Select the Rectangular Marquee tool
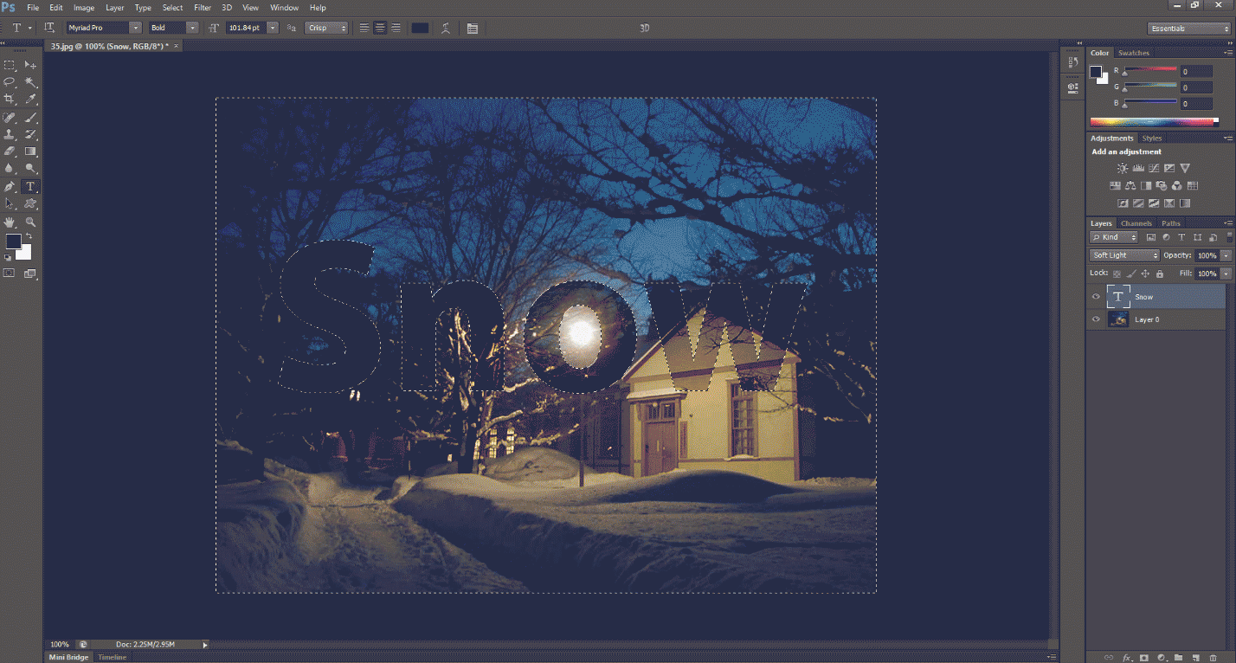1236x663 pixels. coord(10,65)
